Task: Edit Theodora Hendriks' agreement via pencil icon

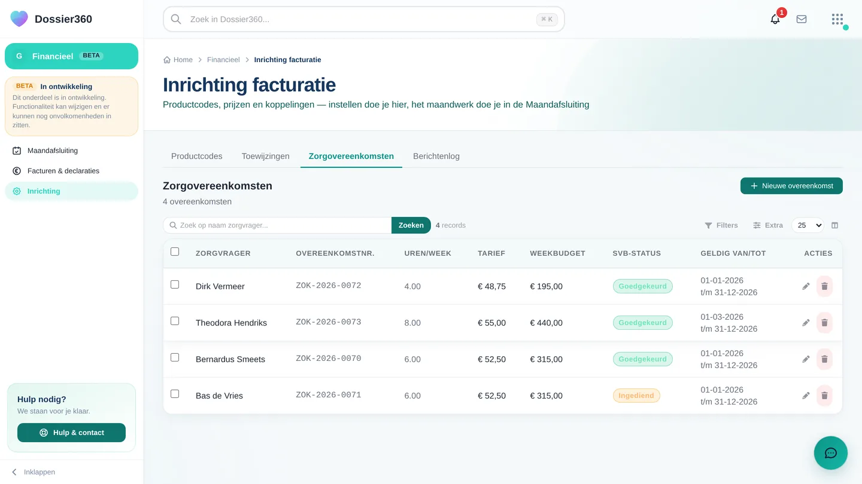Action: (x=806, y=323)
